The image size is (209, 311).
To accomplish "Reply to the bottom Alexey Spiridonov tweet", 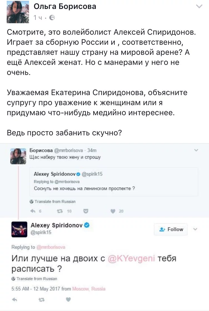I will [15, 300].
